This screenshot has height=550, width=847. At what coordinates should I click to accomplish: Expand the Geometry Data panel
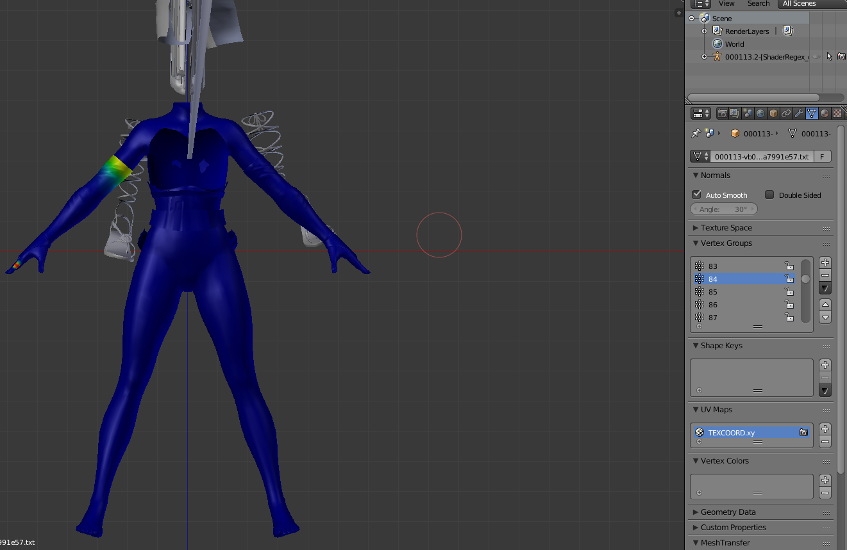[x=696, y=512]
